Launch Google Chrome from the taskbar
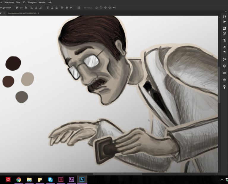Screen dimensions: 228x184 point(19,180)
